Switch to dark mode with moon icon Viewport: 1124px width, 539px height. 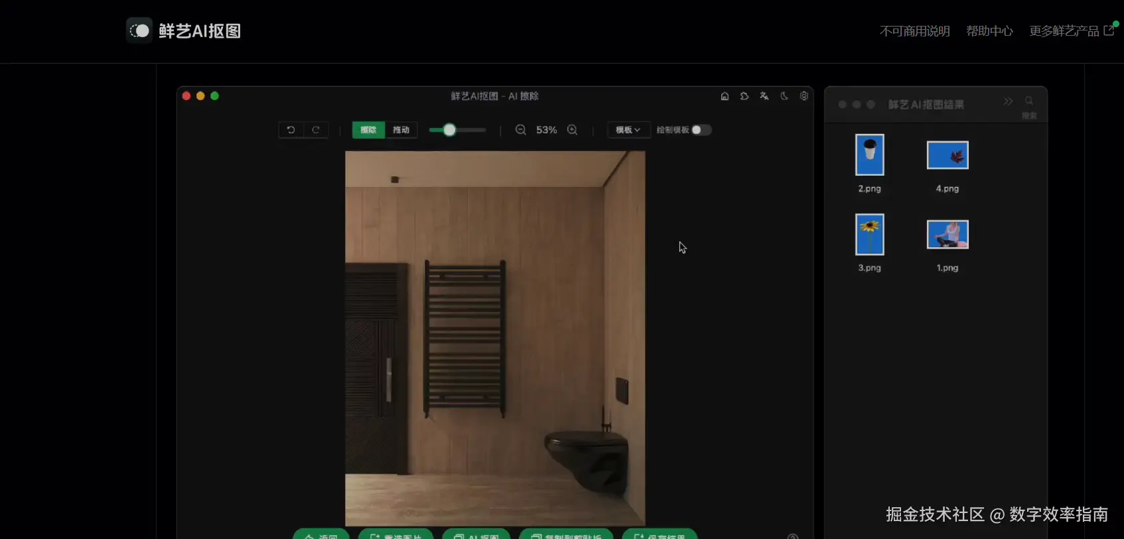pos(784,96)
